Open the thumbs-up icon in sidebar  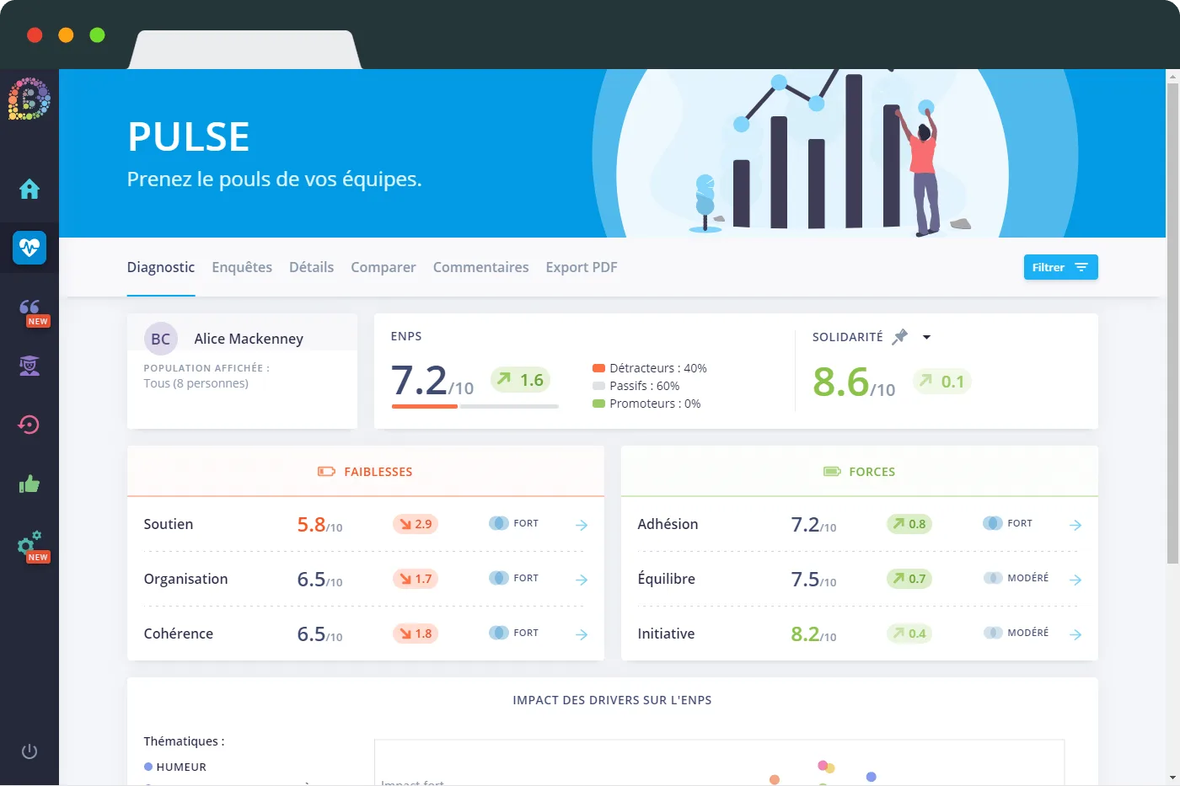tap(29, 484)
